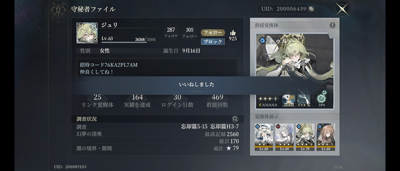Open the magnifier icon beside 調査状況
The image size is (400, 171).
point(235,119)
